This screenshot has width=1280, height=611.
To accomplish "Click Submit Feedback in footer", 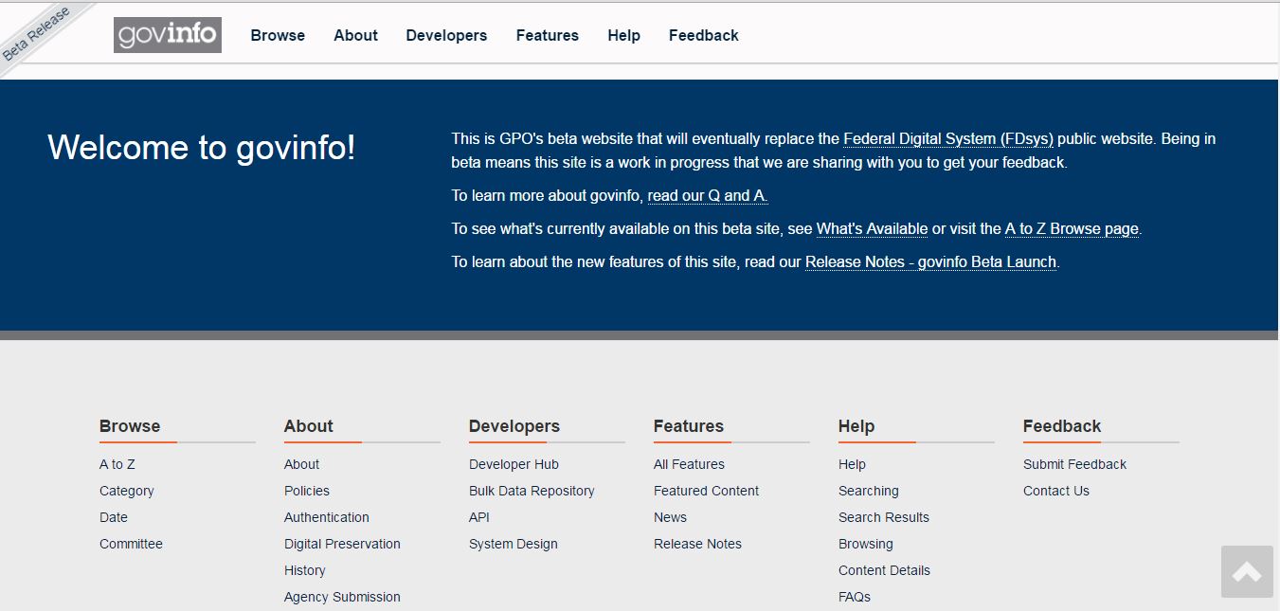I will point(1074,464).
